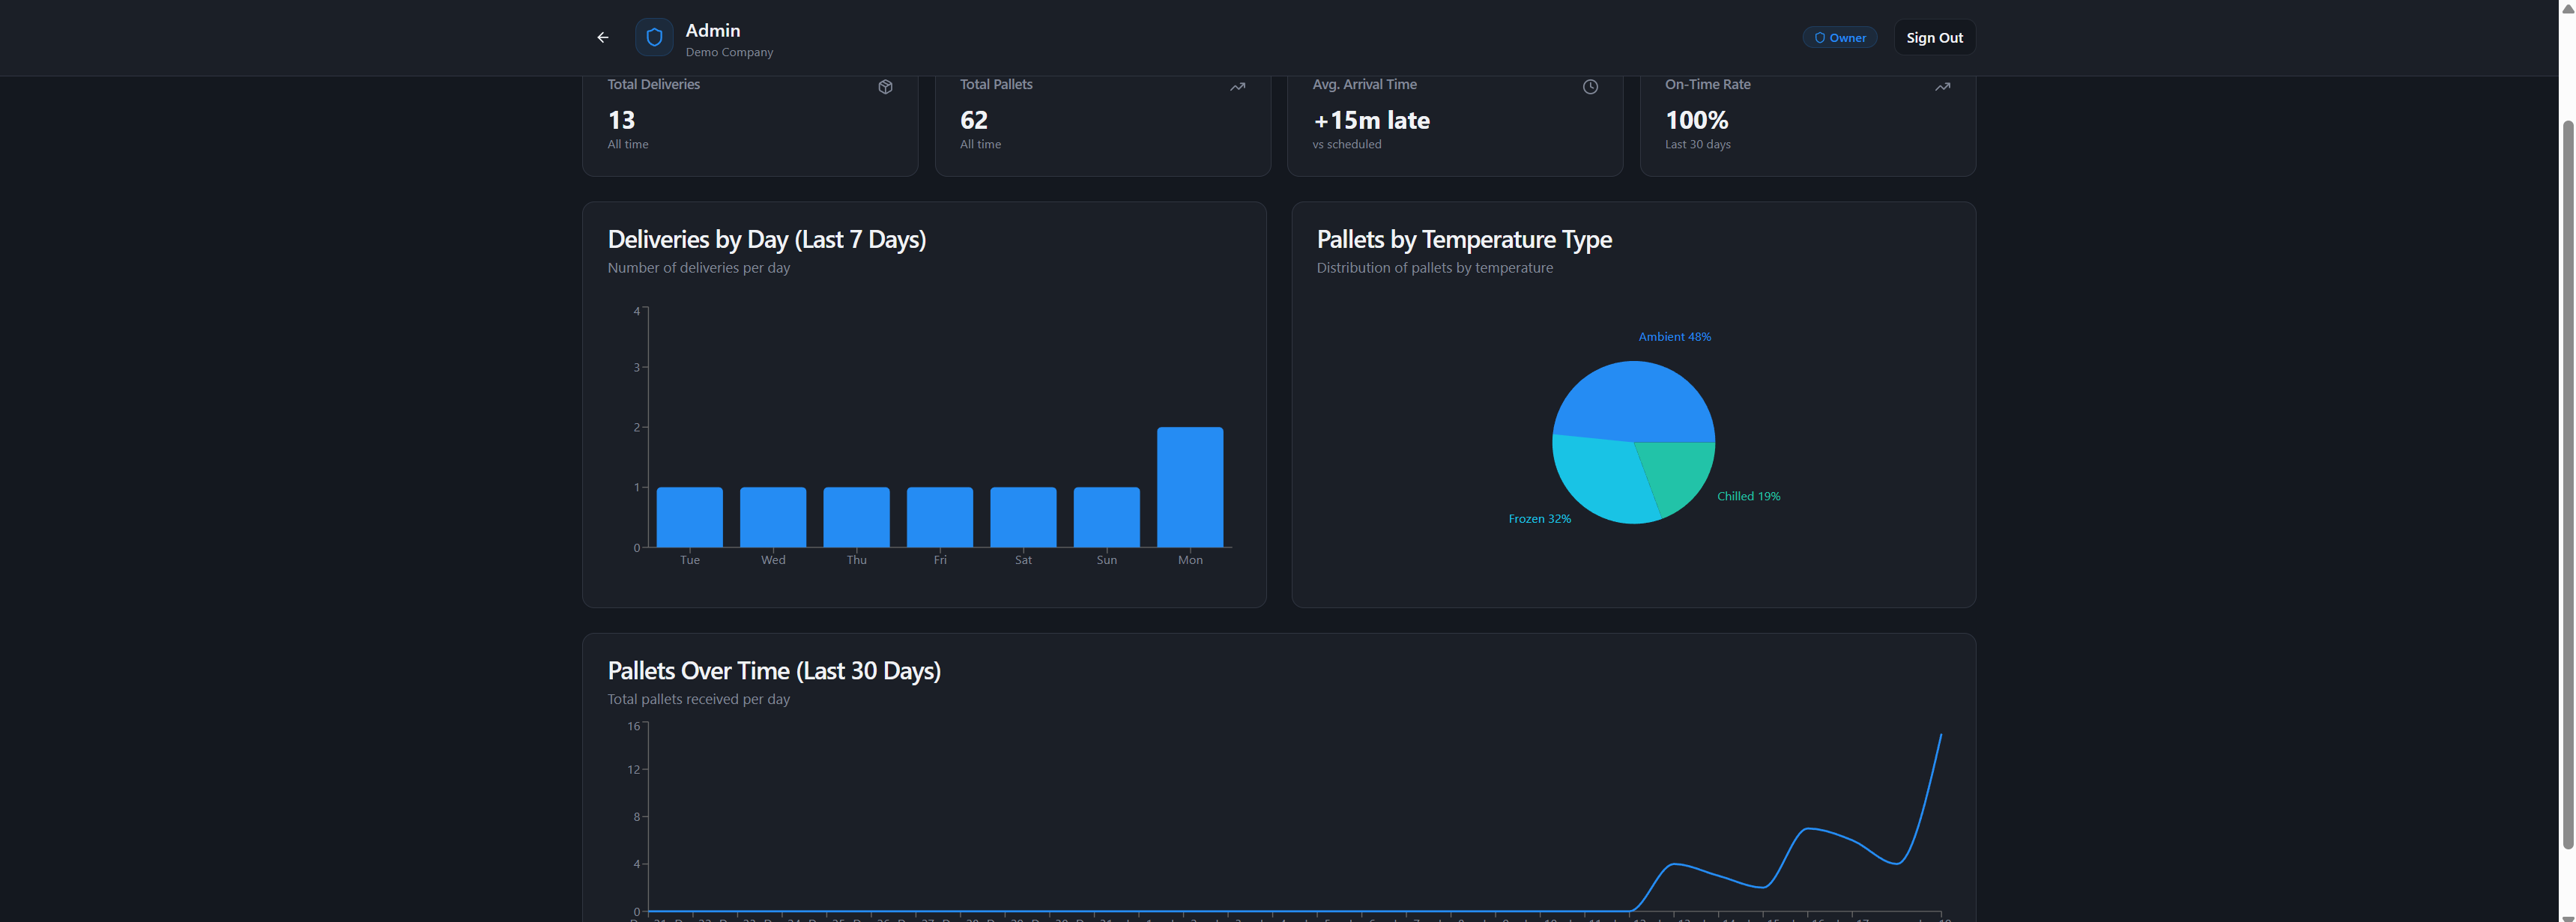Screen dimensions: 2576x922
Task: Select the Wed bar in deliveries chart
Action: pyautogui.click(x=773, y=517)
